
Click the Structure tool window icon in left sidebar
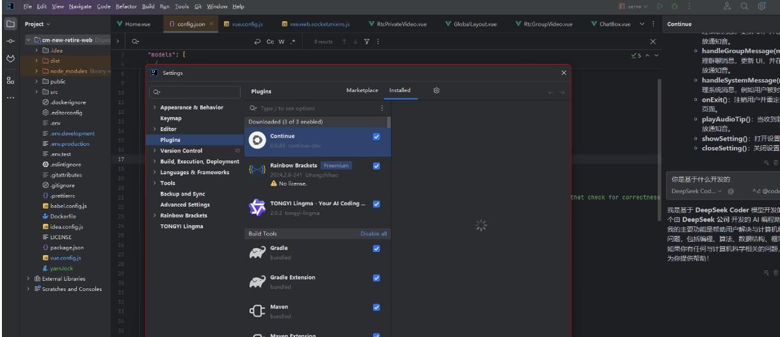(x=10, y=81)
